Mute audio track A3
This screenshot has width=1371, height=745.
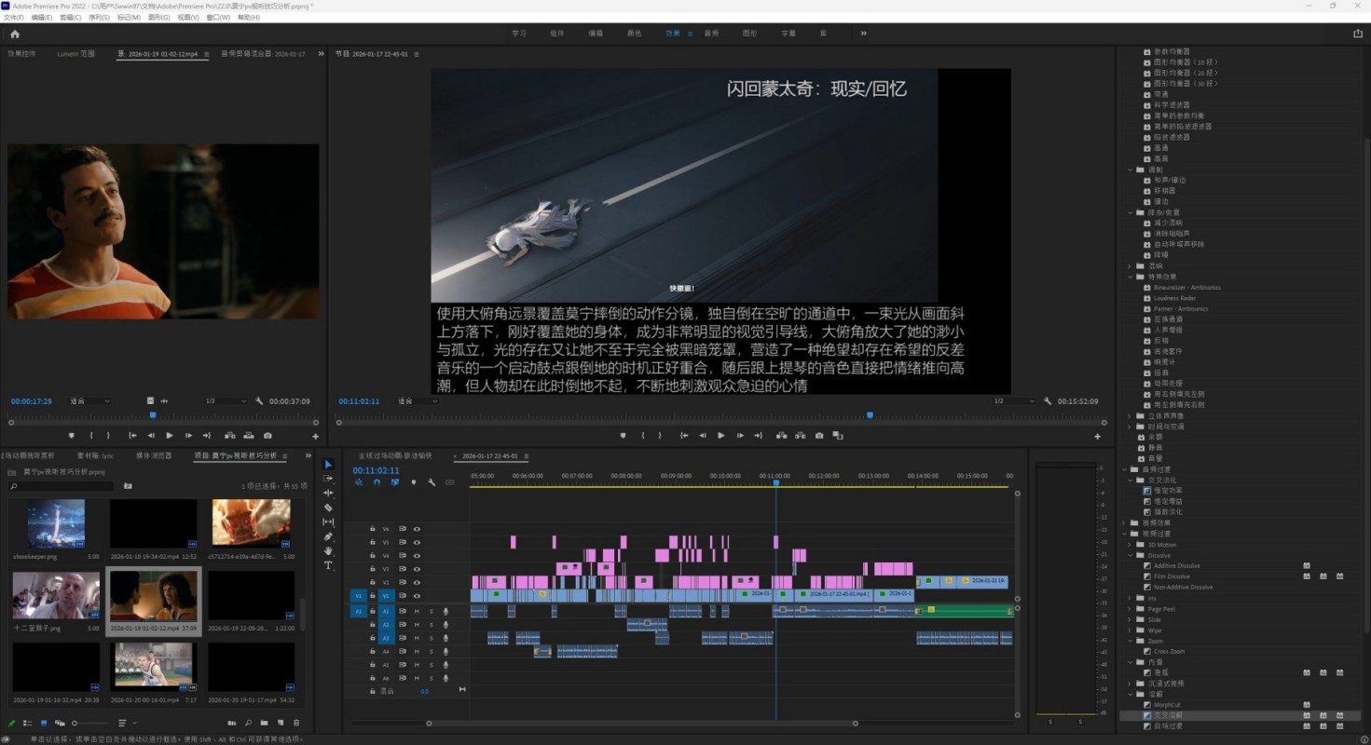pyautogui.click(x=417, y=638)
